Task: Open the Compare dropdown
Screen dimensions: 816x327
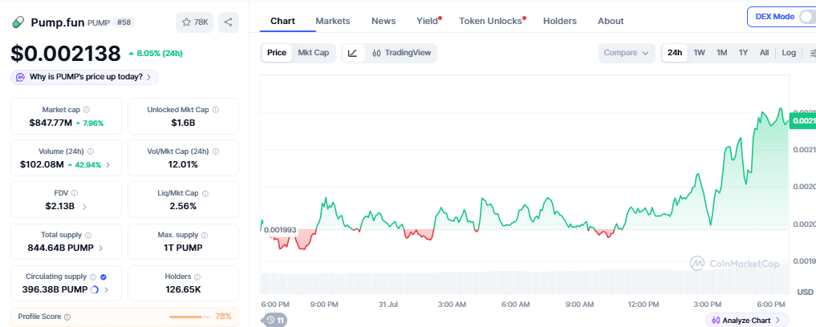Action: coord(627,53)
